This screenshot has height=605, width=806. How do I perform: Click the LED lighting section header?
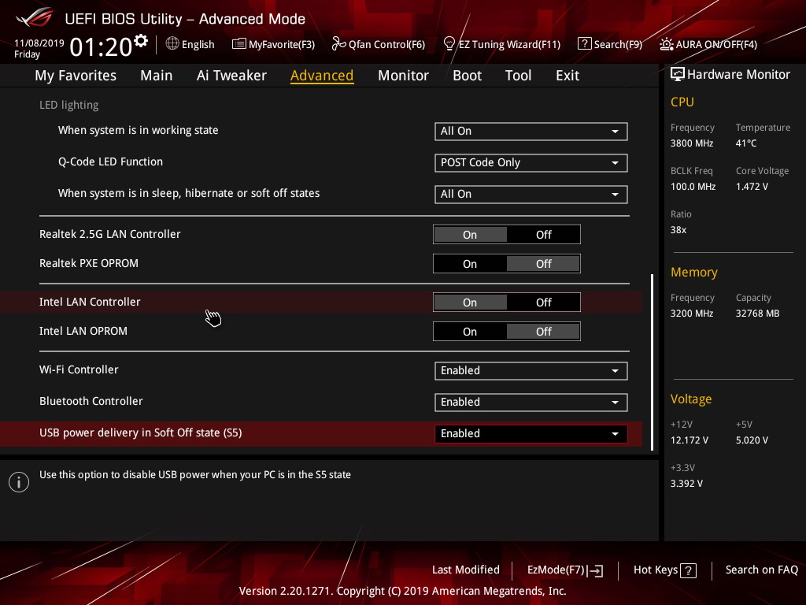69,105
